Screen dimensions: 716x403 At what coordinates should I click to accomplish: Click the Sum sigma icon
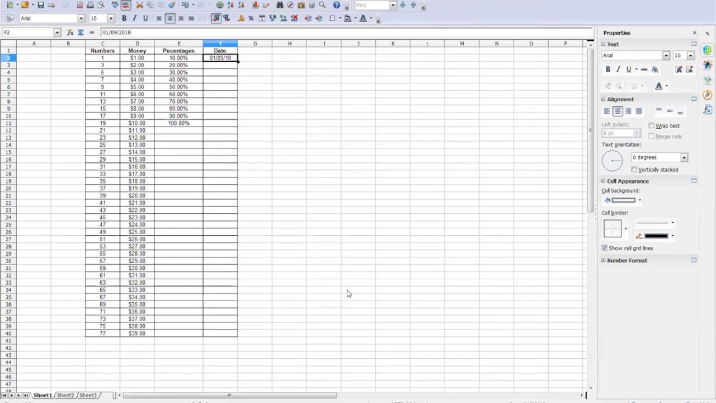pyautogui.click(x=81, y=32)
